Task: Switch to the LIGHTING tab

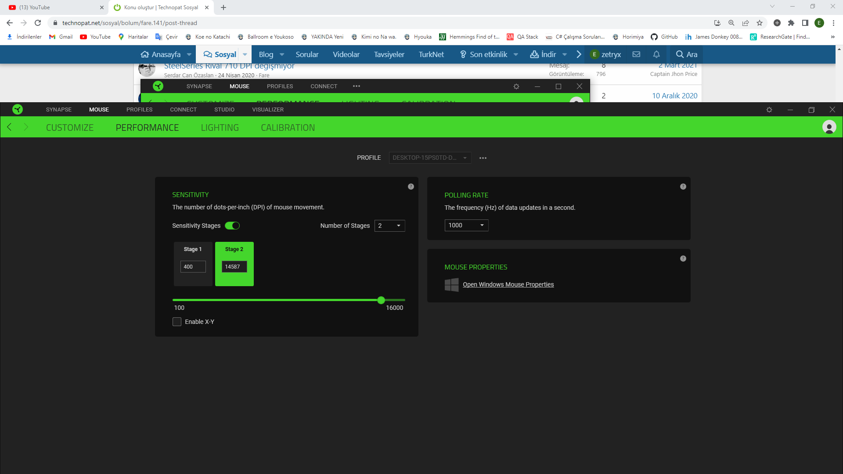Action: point(220,128)
